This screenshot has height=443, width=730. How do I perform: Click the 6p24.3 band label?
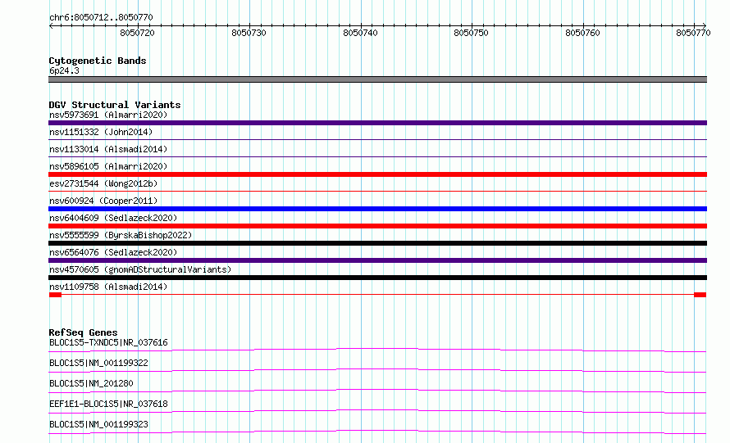point(64,70)
